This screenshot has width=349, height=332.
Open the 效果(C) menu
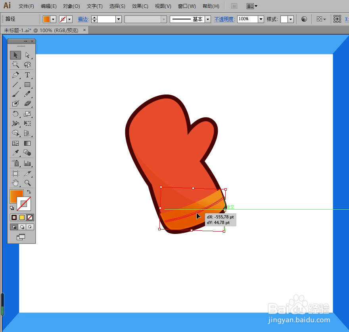[x=140, y=6]
